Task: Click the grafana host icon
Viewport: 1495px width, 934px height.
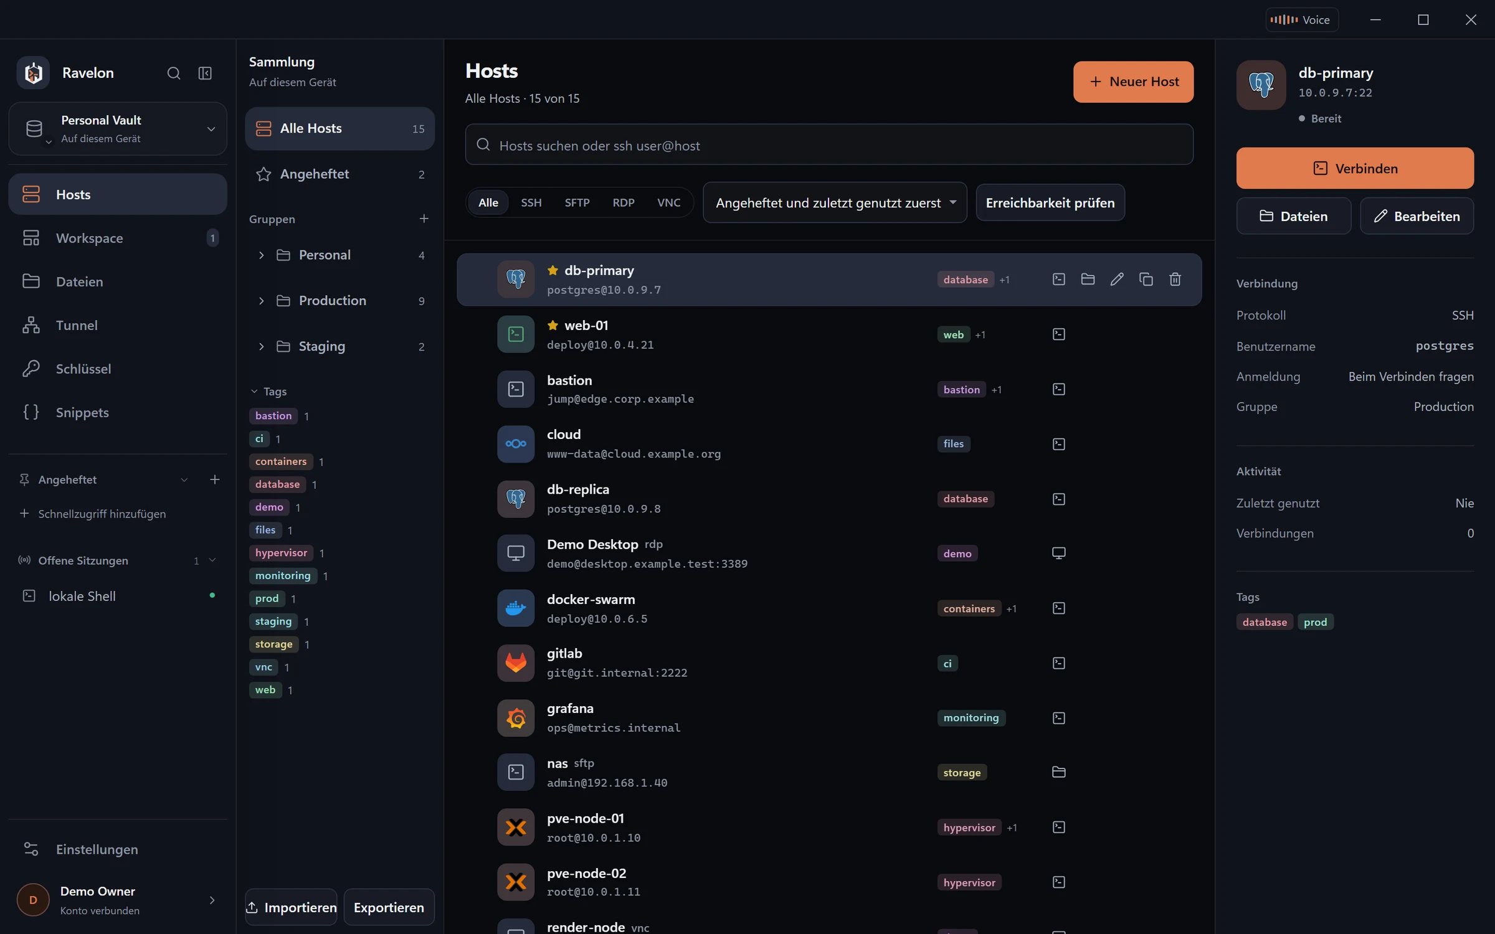Action: click(x=516, y=718)
